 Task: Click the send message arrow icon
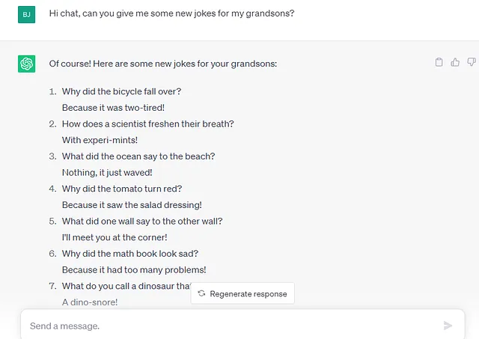point(448,326)
